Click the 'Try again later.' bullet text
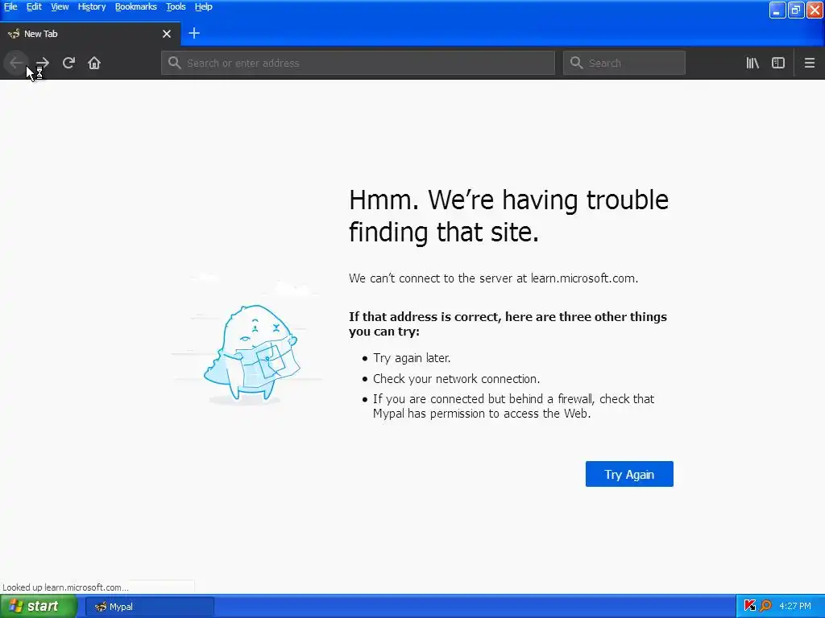 coord(412,358)
